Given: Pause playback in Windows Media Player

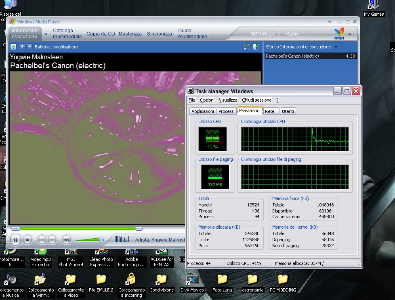Looking at the screenshot, I should click(x=16, y=240).
